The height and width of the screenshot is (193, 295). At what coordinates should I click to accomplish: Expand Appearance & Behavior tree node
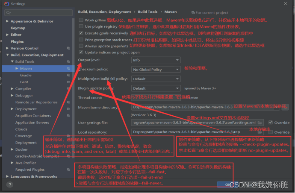pos(7,21)
